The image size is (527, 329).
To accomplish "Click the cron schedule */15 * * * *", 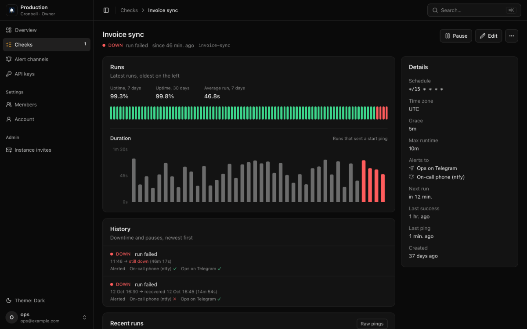I will (426, 89).
